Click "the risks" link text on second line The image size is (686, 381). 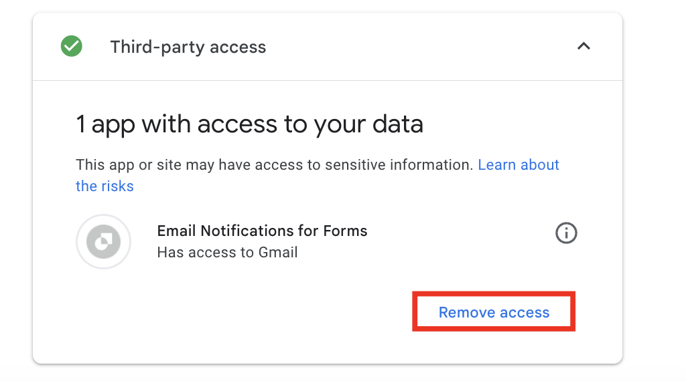[105, 186]
